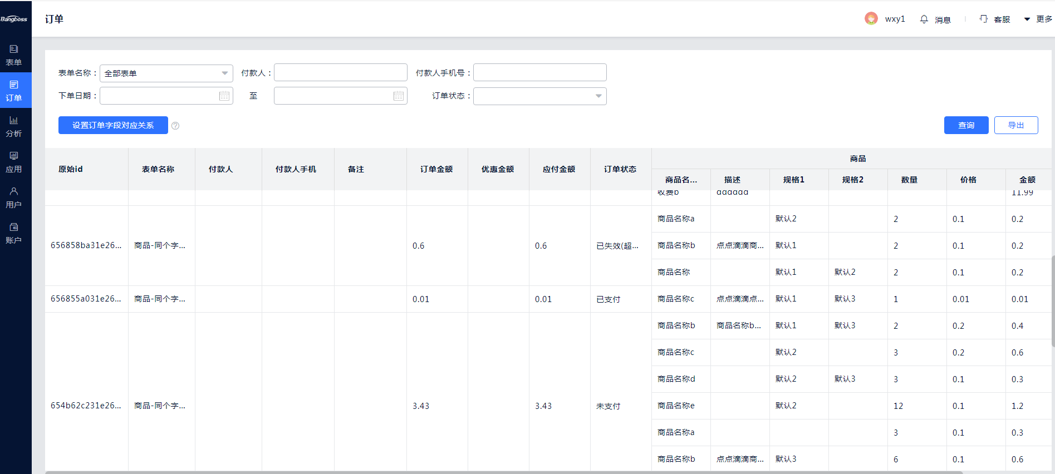Image resolution: width=1055 pixels, height=474 pixels.
Task: Open end date calendar picker icon
Action: pyautogui.click(x=399, y=96)
